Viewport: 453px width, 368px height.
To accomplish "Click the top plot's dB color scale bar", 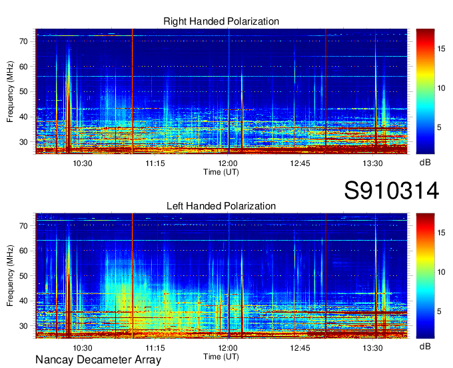I will pyautogui.click(x=425, y=91).
